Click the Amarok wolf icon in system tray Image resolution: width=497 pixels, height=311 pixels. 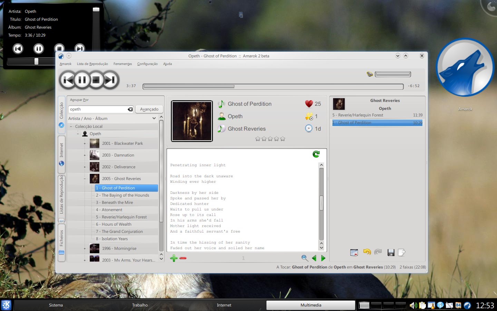[x=467, y=305]
